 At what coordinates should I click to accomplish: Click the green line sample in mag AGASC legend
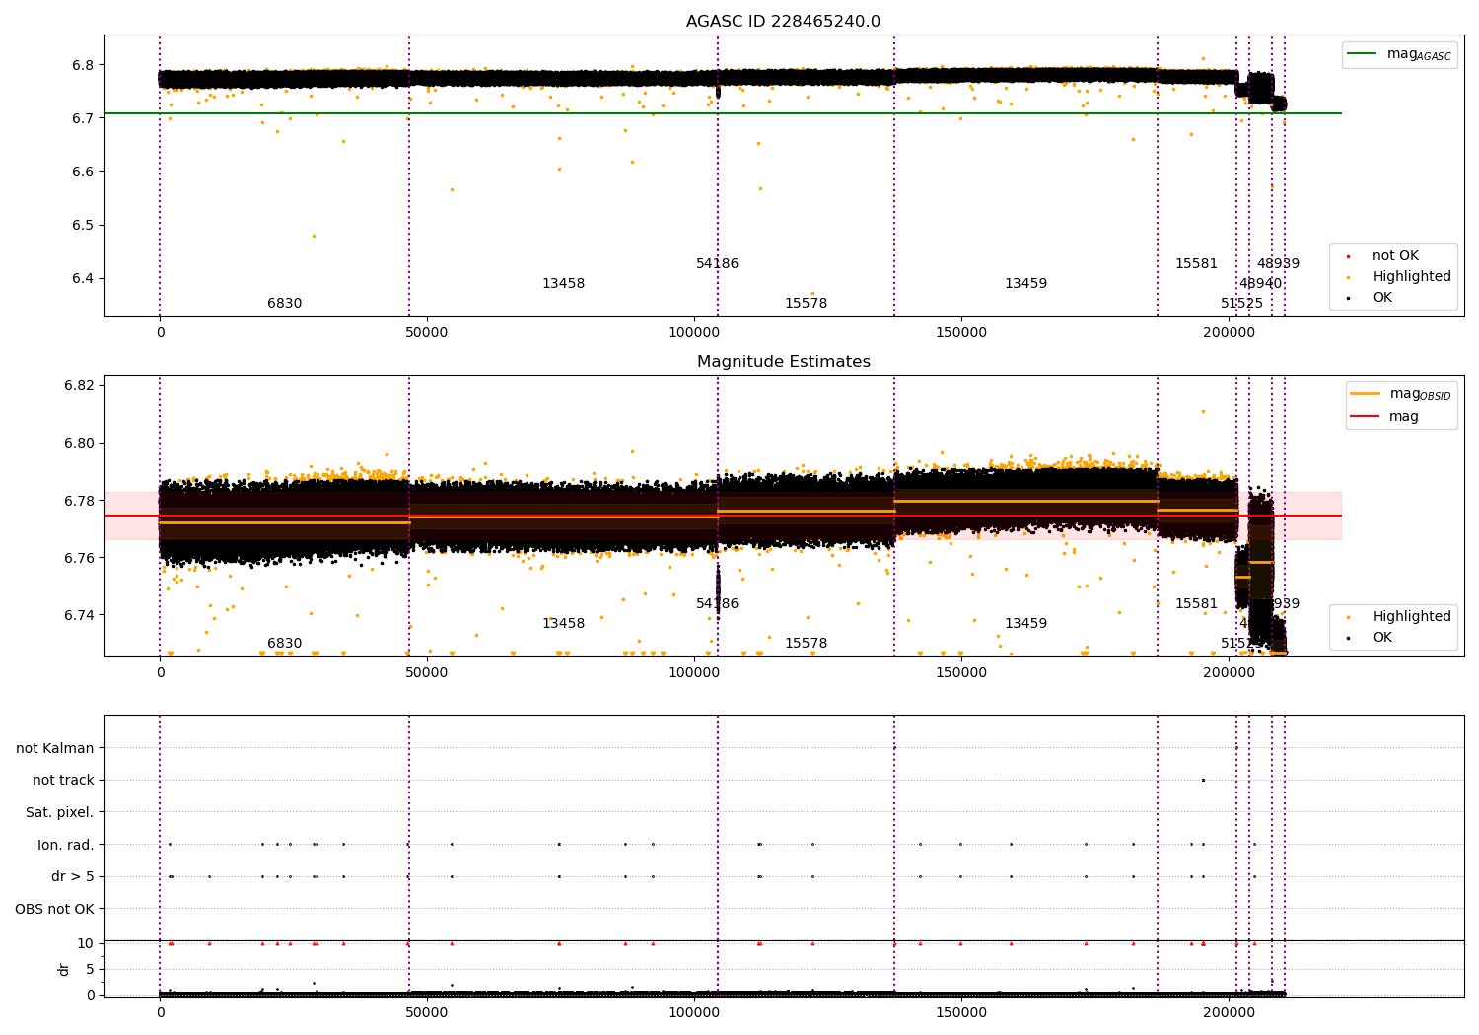pos(1364,54)
